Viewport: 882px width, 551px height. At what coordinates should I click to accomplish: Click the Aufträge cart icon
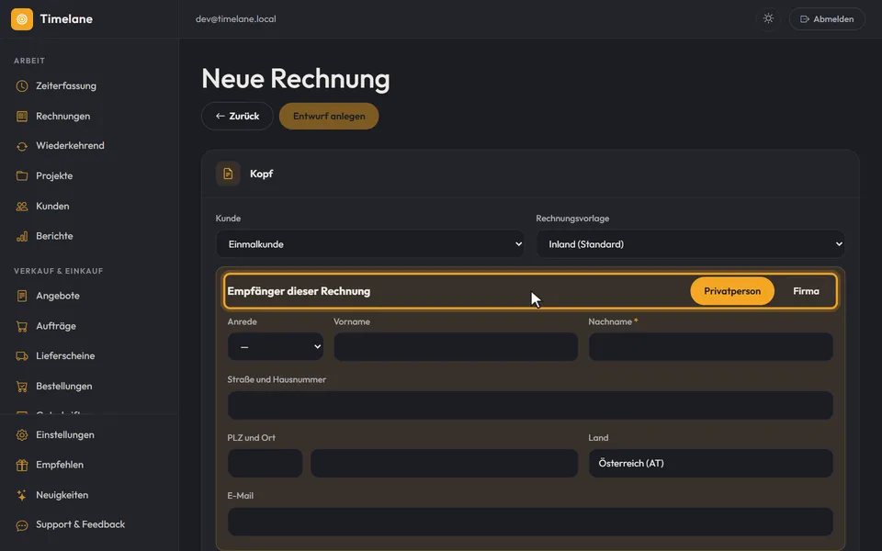[22, 326]
